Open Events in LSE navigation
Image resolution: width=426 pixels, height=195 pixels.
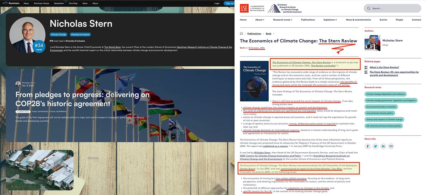[383, 20]
